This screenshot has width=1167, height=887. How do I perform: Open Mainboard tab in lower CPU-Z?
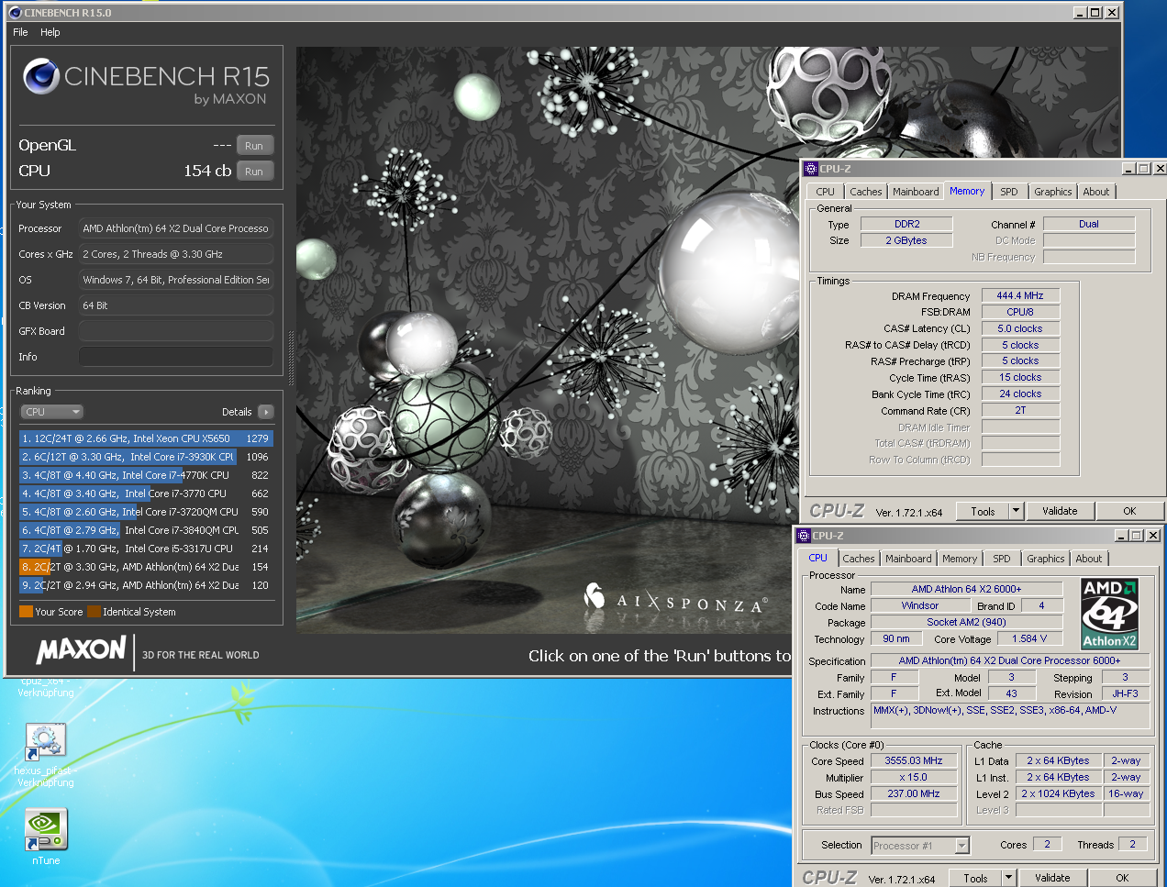[908, 559]
